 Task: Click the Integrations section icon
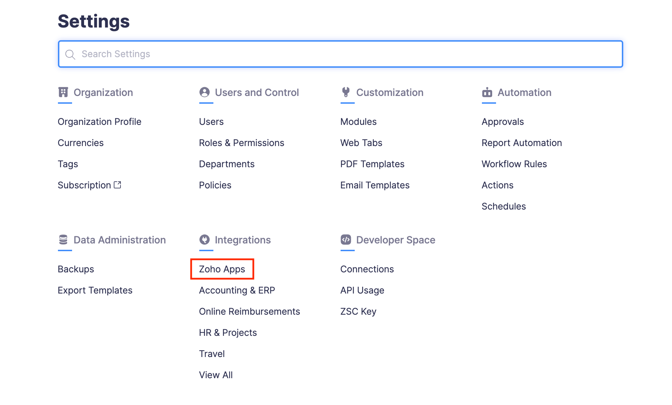204,240
